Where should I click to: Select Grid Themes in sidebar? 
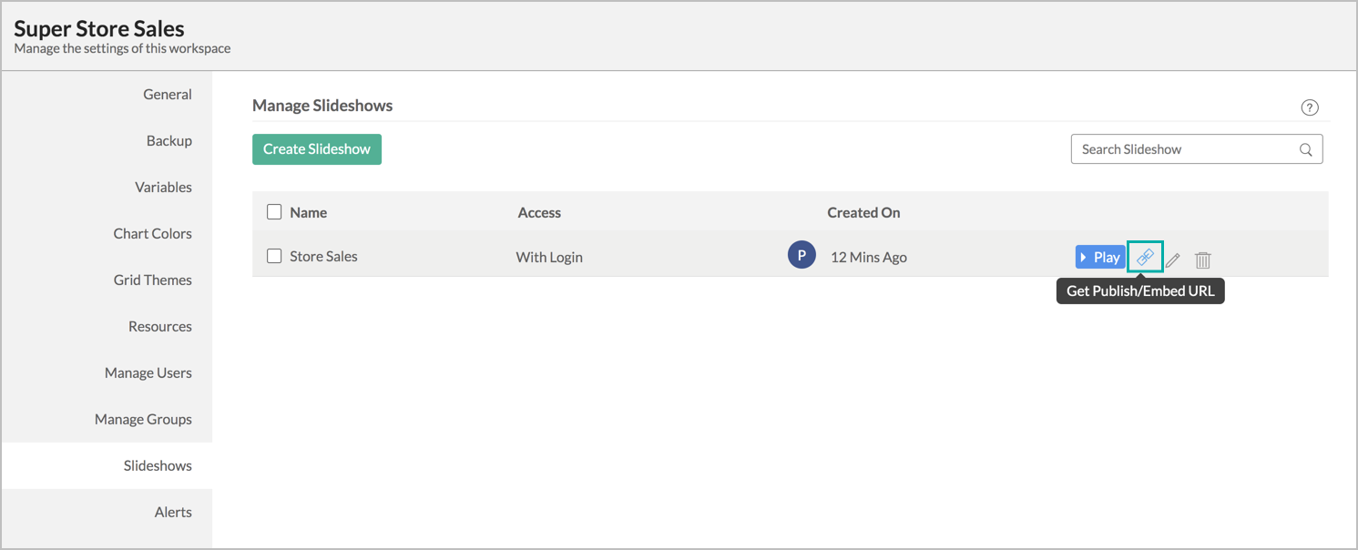[153, 280]
